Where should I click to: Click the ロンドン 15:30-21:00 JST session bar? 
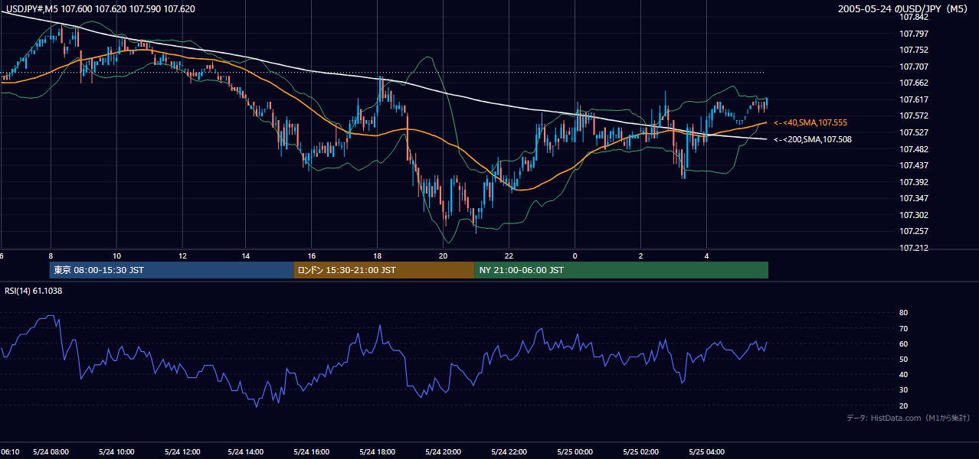384,270
